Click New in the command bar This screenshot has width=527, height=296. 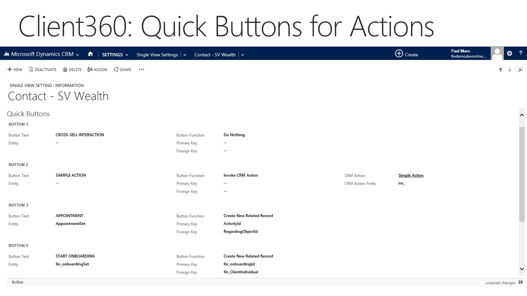coord(15,70)
